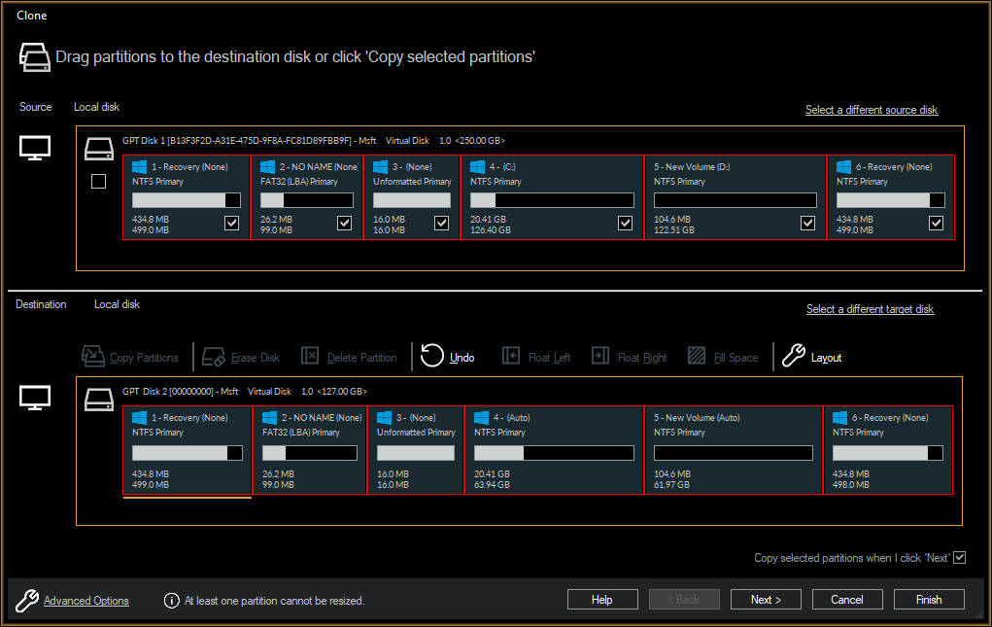Open 'Select a different target disk'
The image size is (992, 627).
point(870,308)
